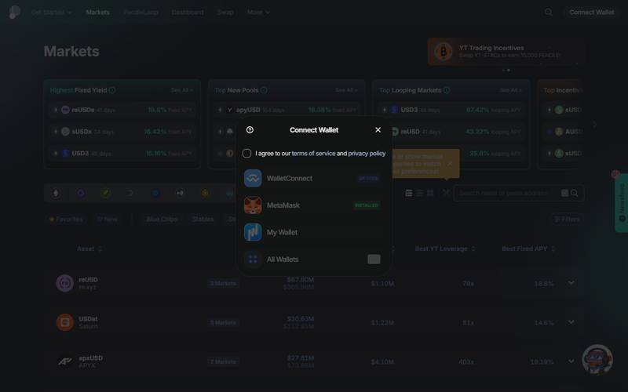Open the apyUSD new pool row
This screenshot has width=628, height=392.
click(x=287, y=110)
